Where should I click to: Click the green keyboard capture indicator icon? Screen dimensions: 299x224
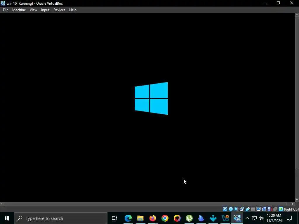click(281, 209)
